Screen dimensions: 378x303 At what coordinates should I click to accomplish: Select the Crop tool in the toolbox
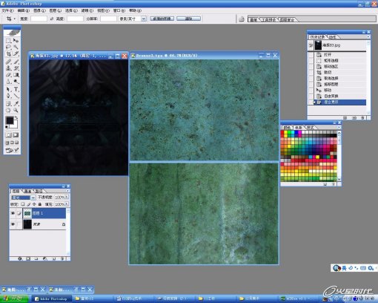click(8, 53)
